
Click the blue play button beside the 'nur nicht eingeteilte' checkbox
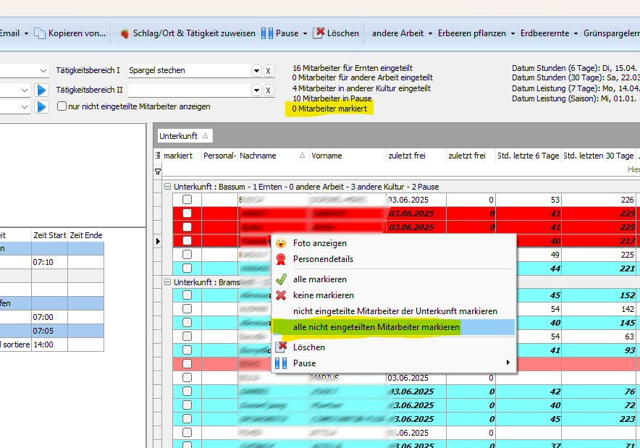41,106
